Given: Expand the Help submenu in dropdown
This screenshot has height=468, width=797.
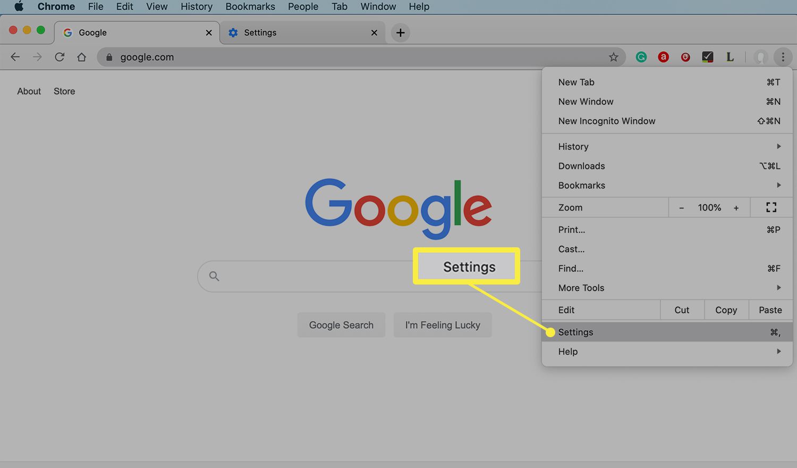Looking at the screenshot, I should pyautogui.click(x=667, y=352).
